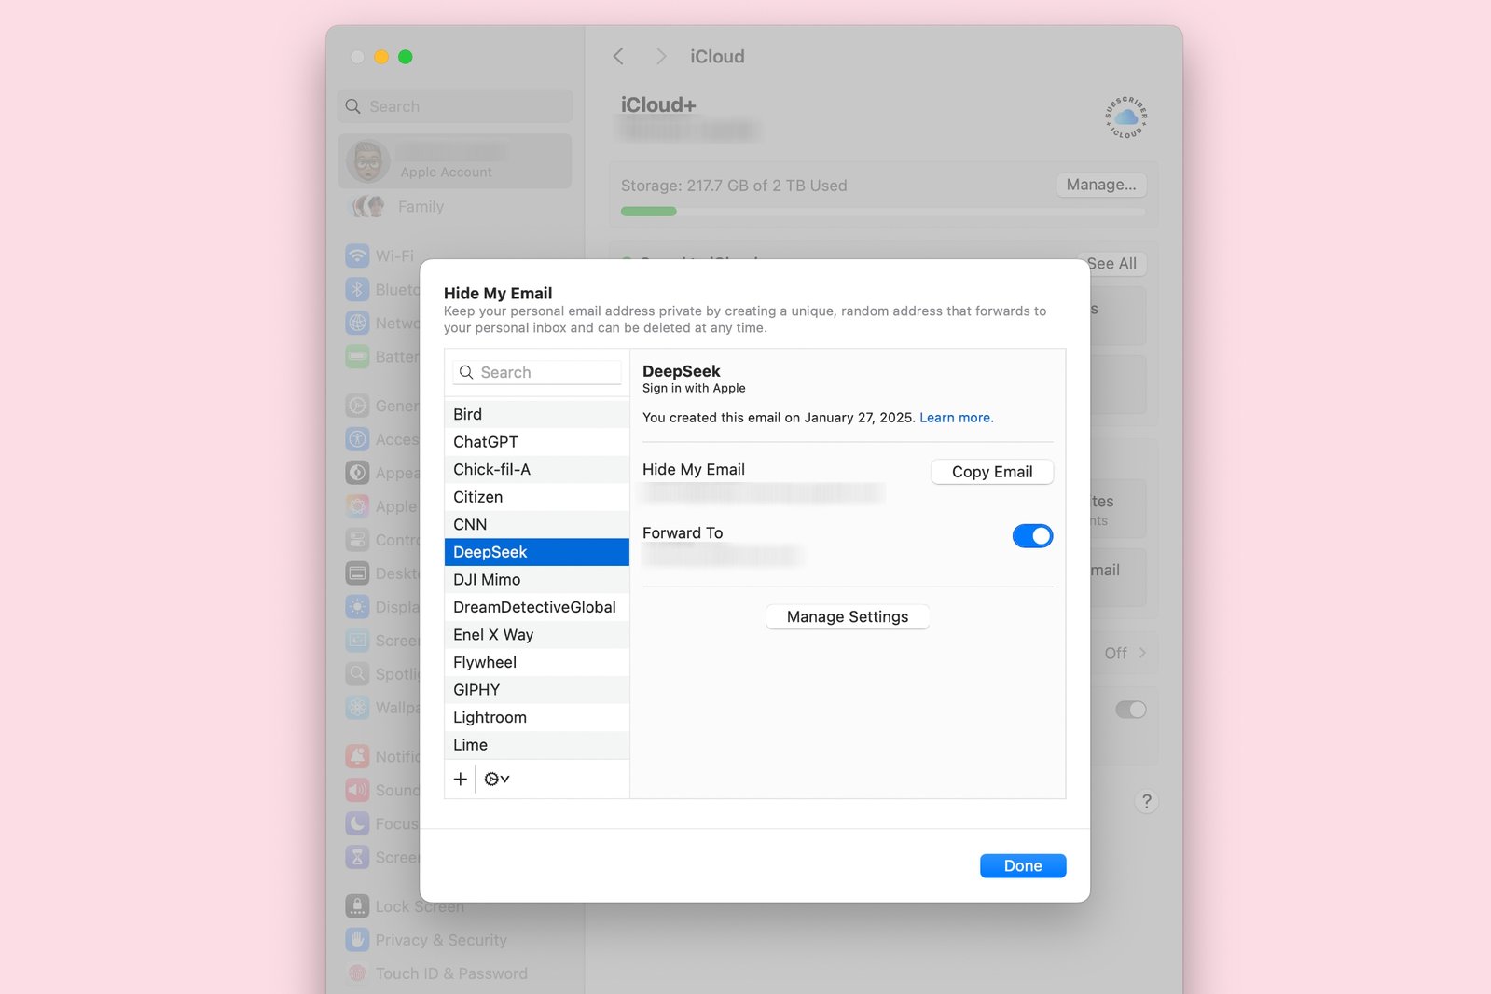Go back with the left chevron
Screen dimensions: 1491x994
coord(618,57)
